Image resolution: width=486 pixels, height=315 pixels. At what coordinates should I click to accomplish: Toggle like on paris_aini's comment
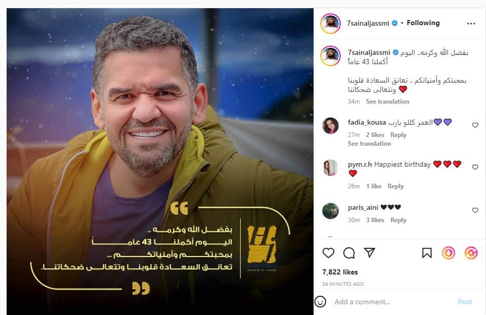point(475,210)
